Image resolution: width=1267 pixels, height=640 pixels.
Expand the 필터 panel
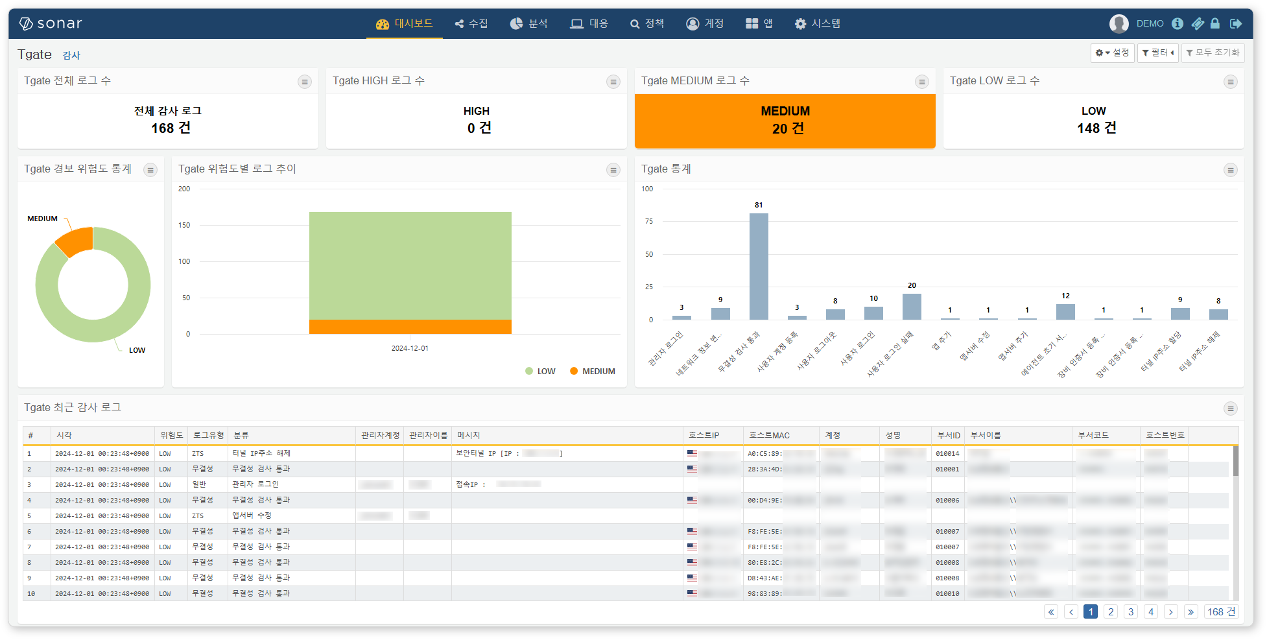pos(1157,53)
